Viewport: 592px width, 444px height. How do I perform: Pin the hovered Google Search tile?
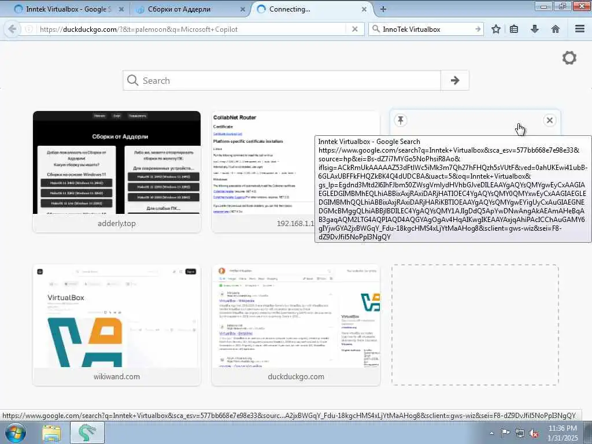pyautogui.click(x=401, y=120)
